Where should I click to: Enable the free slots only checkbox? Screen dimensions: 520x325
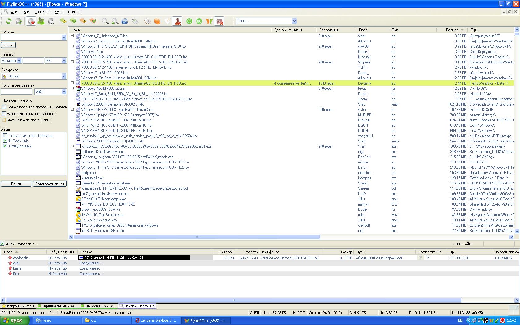(4, 107)
